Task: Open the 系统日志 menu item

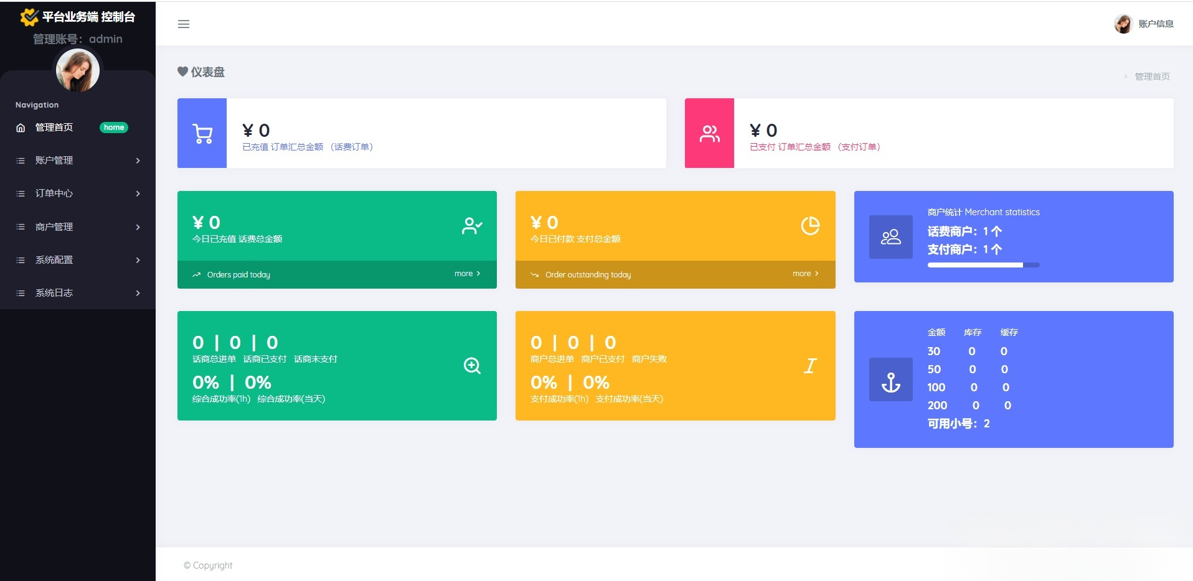Action: tap(54, 293)
